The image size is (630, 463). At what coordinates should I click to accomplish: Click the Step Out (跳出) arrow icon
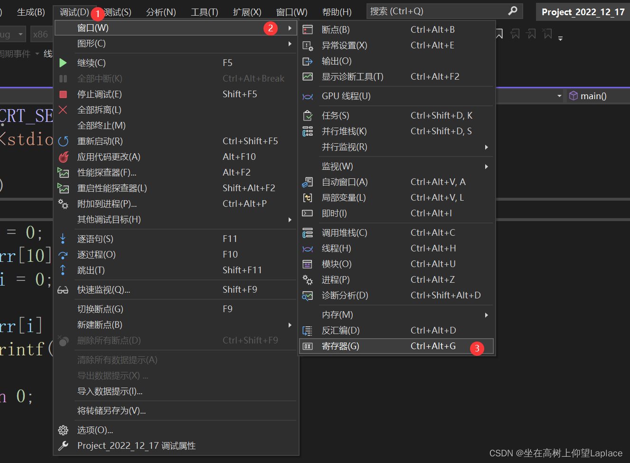coord(63,270)
